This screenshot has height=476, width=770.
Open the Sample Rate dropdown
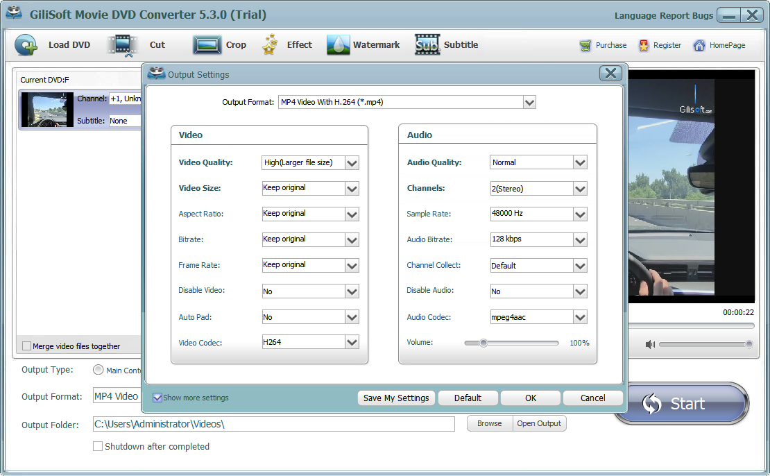click(580, 214)
